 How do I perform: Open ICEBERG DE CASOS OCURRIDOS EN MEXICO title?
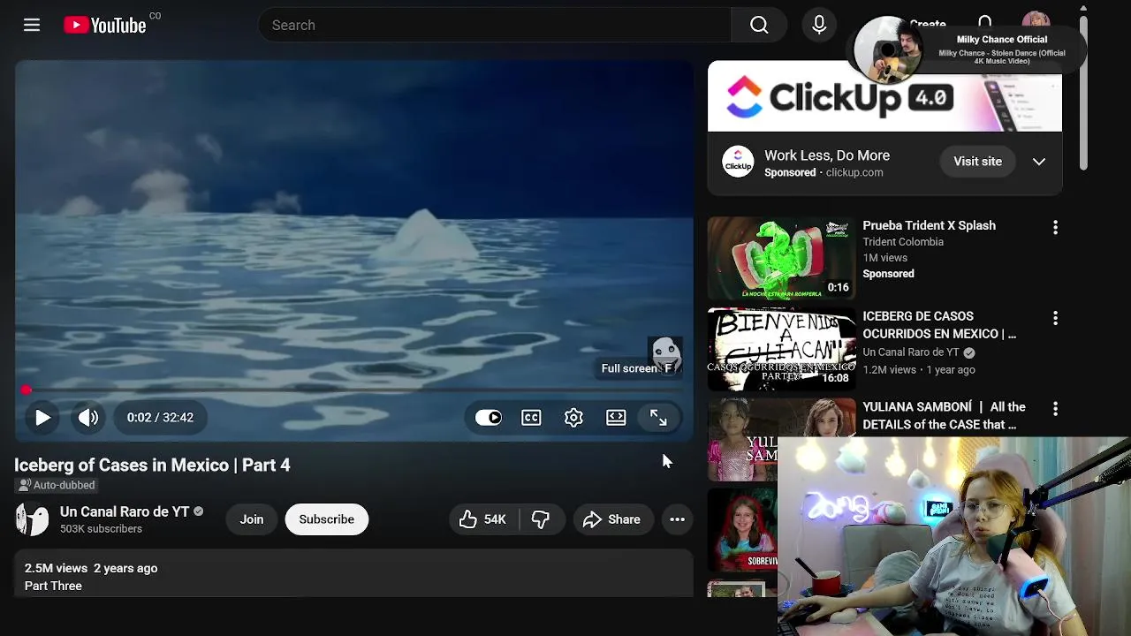pos(939,325)
